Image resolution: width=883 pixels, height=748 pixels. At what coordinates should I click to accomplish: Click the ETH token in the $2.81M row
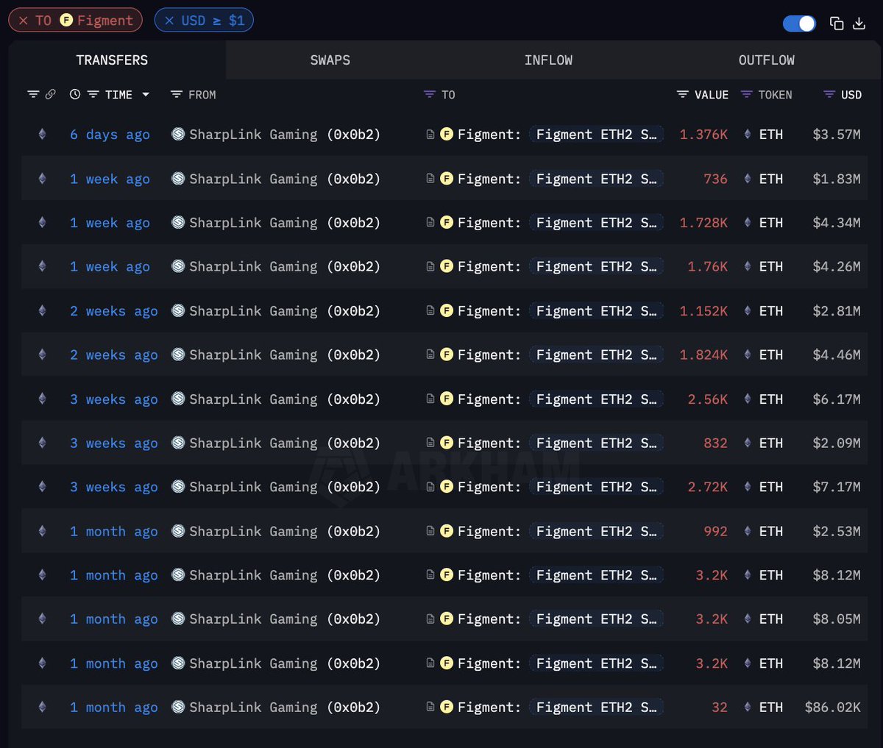click(x=771, y=311)
